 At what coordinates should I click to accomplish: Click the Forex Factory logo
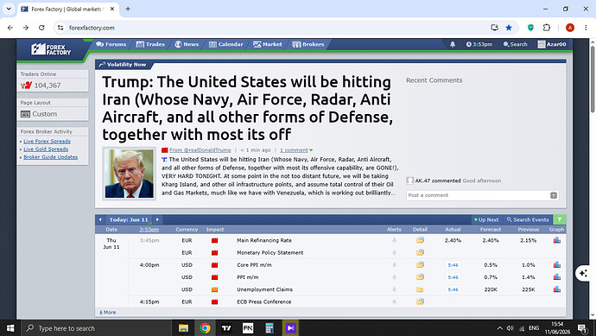tap(51, 49)
